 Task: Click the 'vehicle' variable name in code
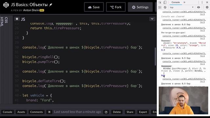tap(37, 95)
